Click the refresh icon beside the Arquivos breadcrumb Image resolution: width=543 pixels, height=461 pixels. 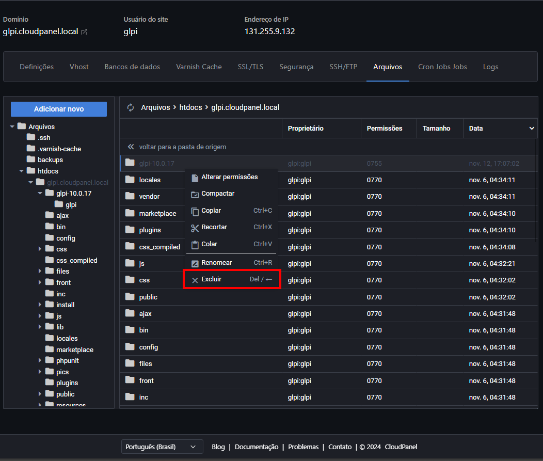(x=131, y=108)
